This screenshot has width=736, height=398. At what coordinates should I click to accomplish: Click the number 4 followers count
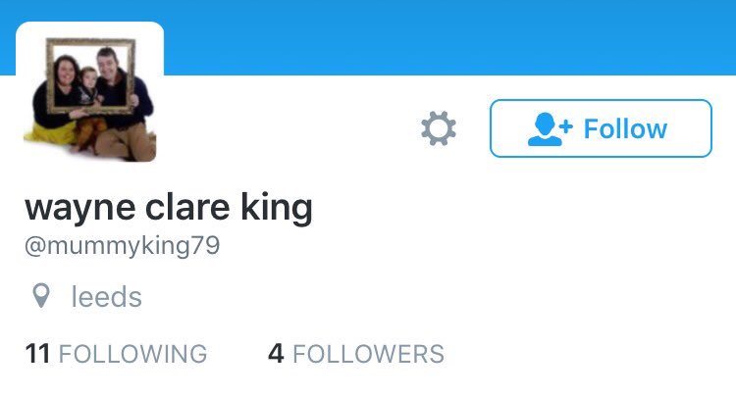click(276, 354)
